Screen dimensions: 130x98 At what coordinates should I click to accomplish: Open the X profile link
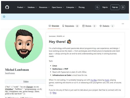[51, 93]
